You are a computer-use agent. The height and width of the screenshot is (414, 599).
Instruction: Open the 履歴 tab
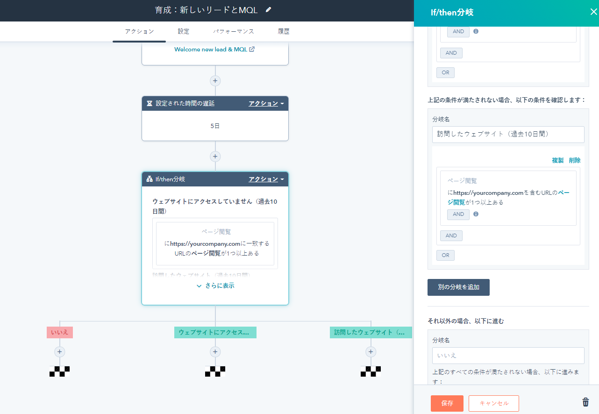click(284, 31)
